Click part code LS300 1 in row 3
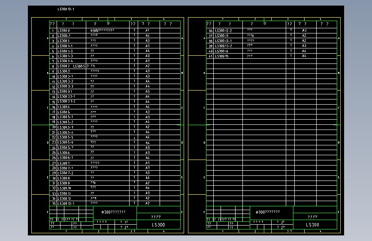Image resolution: width=372 pixels, height=241 pixels. point(64,41)
